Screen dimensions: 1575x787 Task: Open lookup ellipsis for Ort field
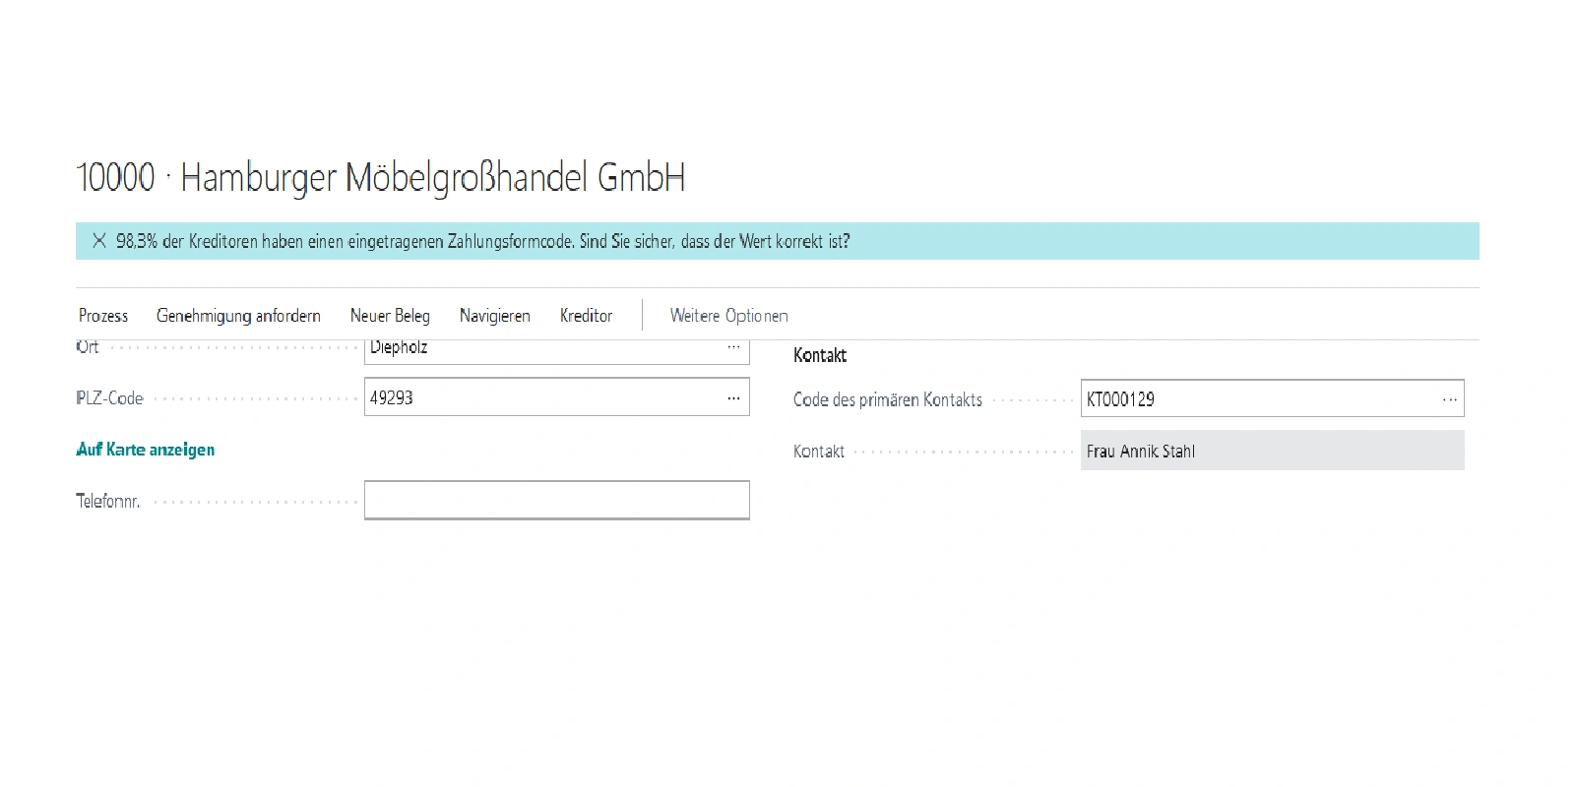pos(733,348)
